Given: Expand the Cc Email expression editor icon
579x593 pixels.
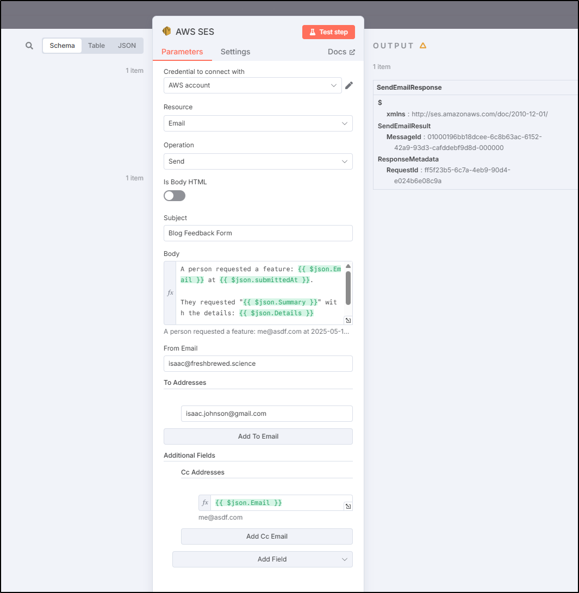Looking at the screenshot, I should click(348, 506).
